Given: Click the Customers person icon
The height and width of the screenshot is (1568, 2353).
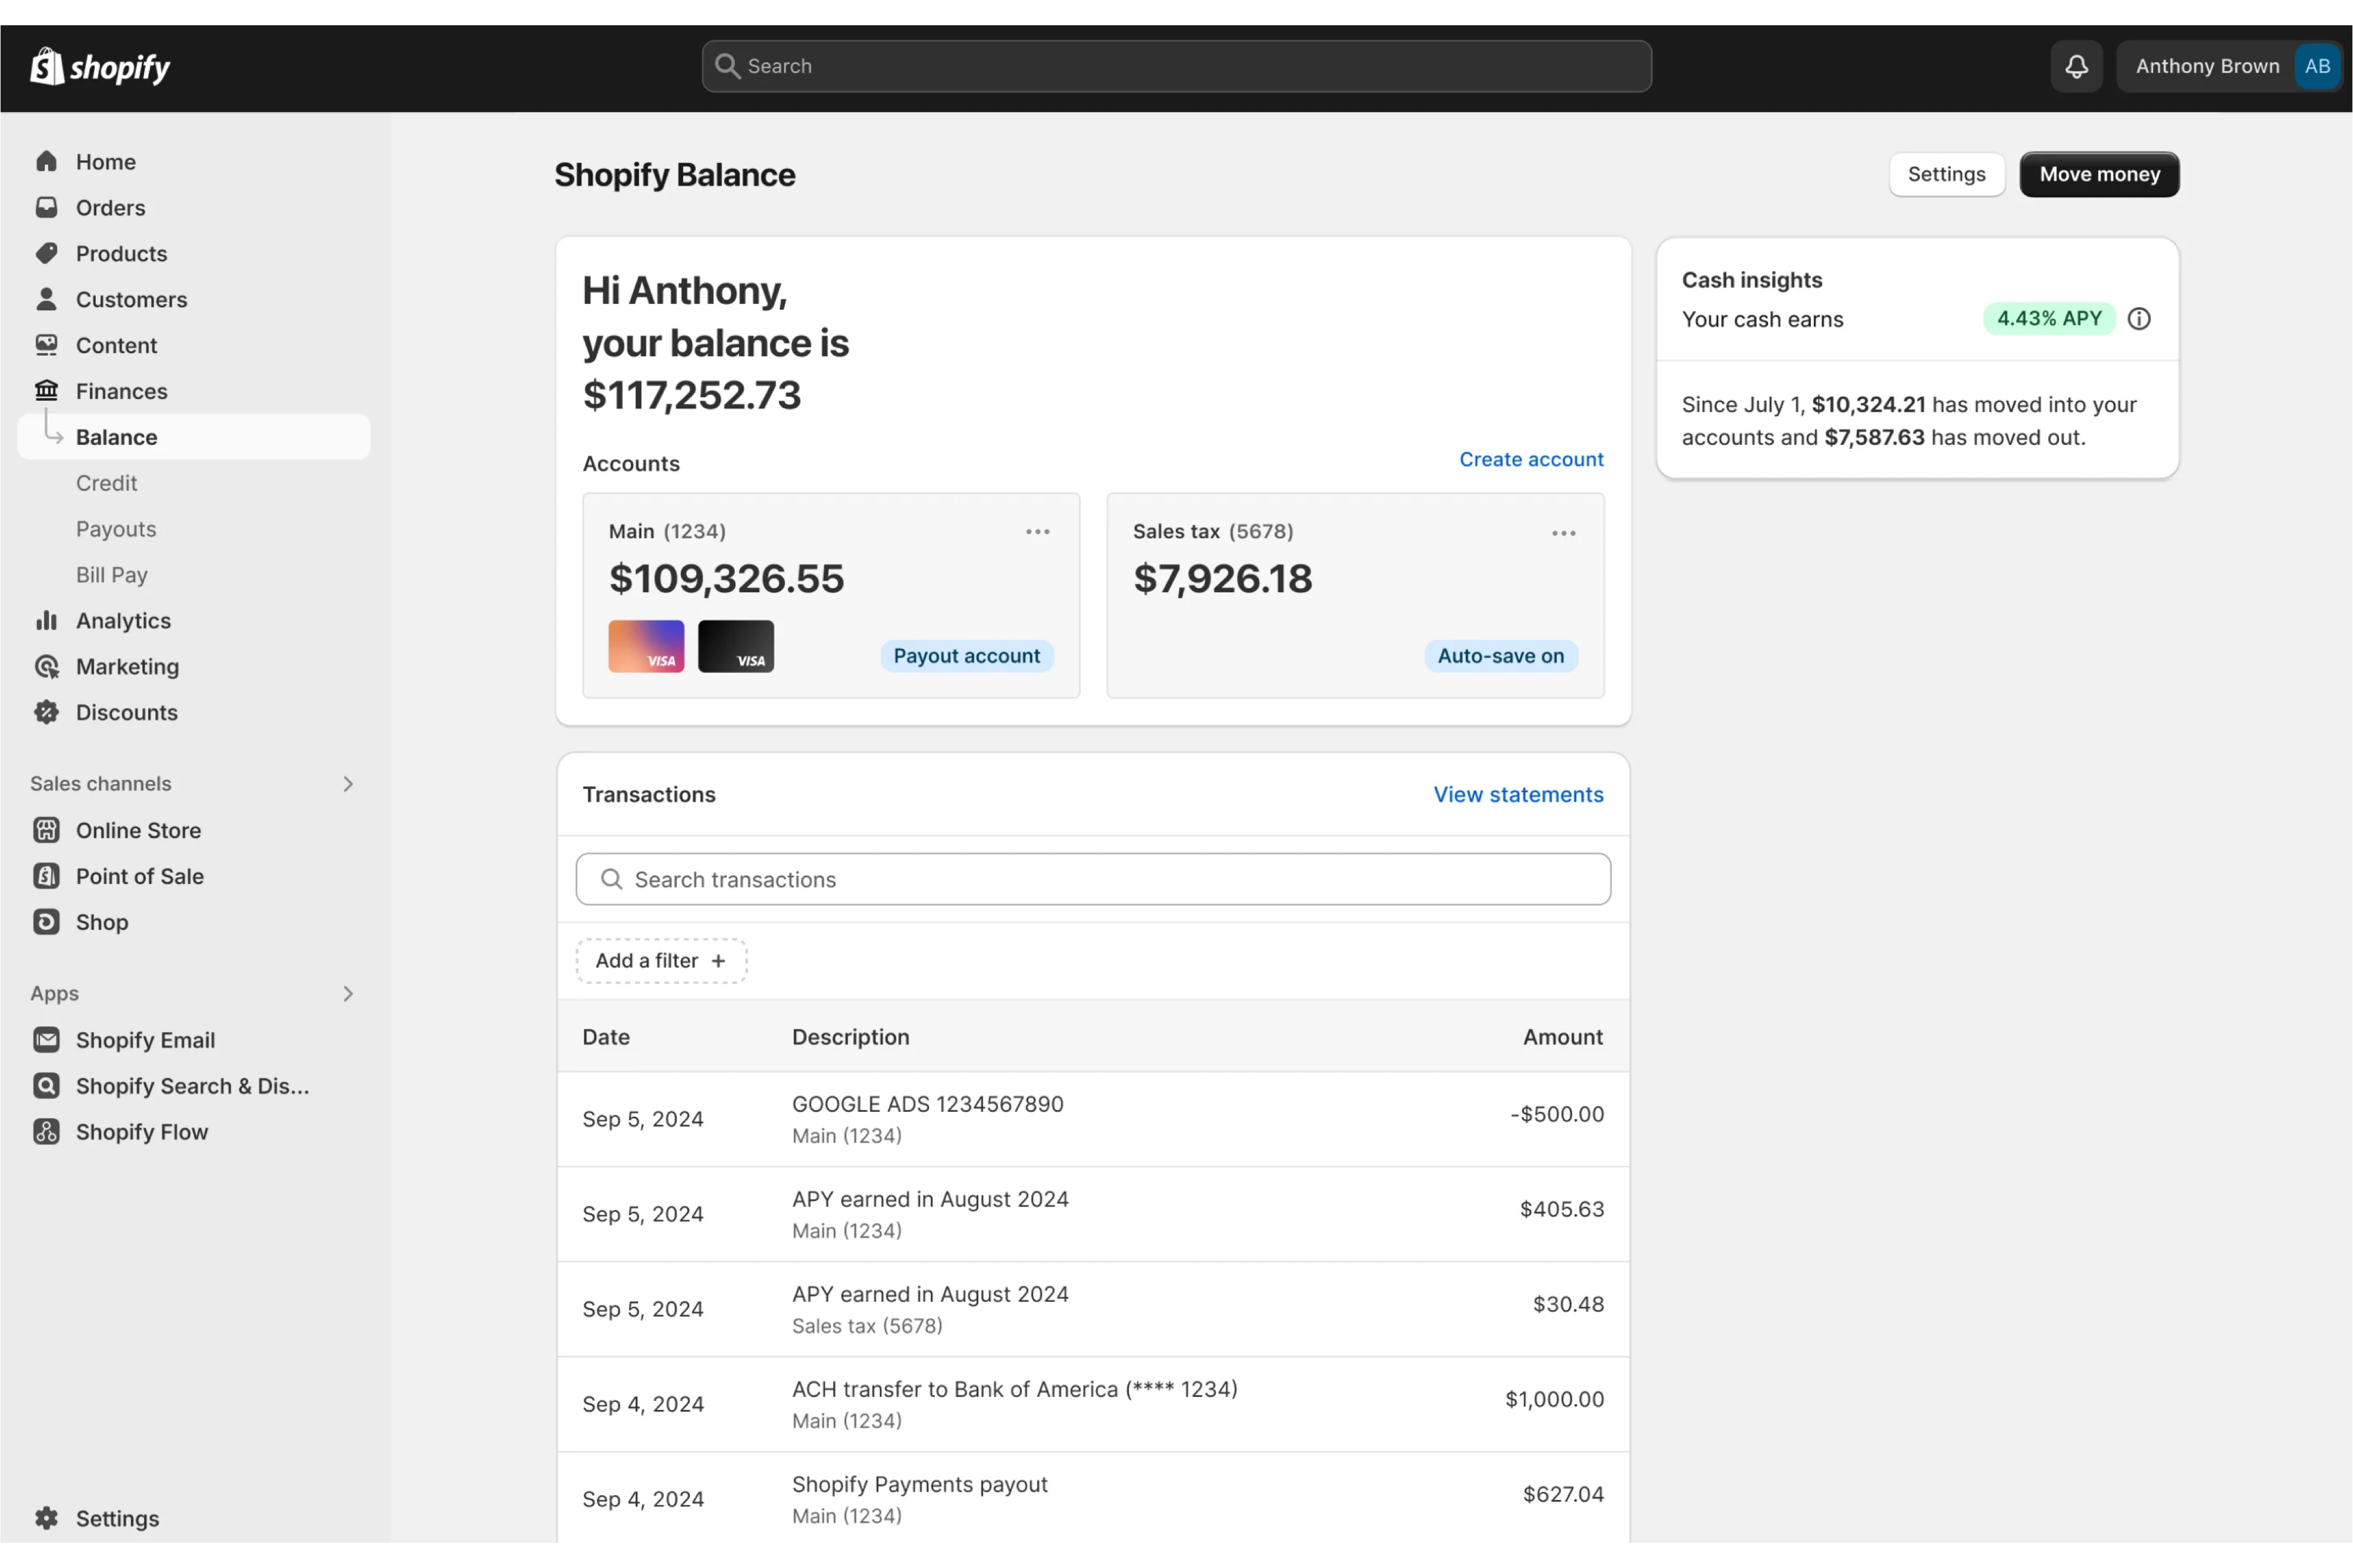Looking at the screenshot, I should (46, 300).
